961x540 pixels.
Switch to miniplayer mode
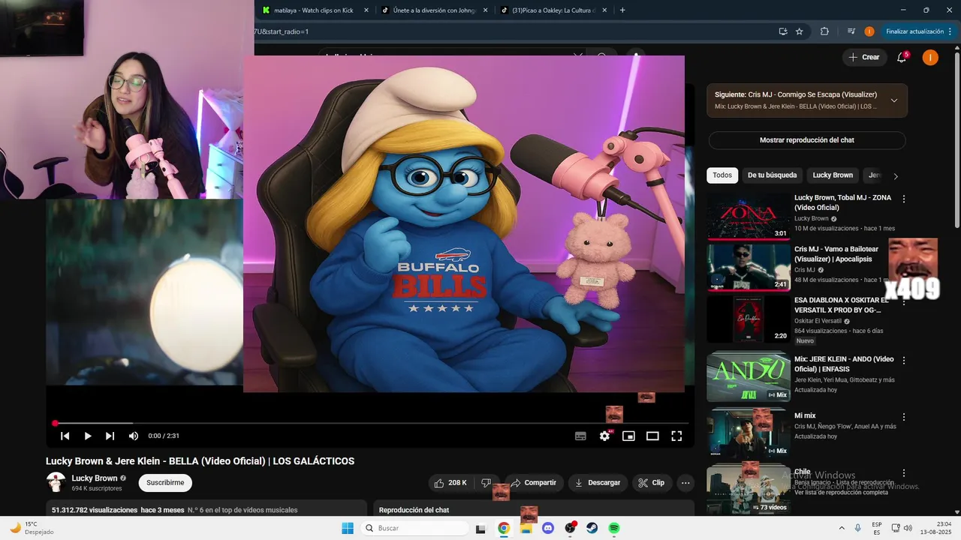tap(628, 436)
